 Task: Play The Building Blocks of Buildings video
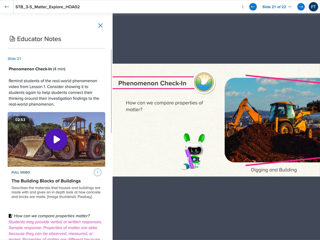point(56,140)
